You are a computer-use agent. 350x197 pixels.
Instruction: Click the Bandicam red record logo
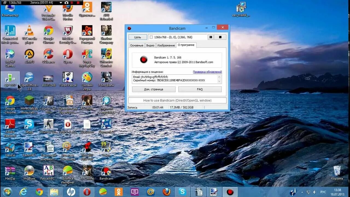point(144,60)
